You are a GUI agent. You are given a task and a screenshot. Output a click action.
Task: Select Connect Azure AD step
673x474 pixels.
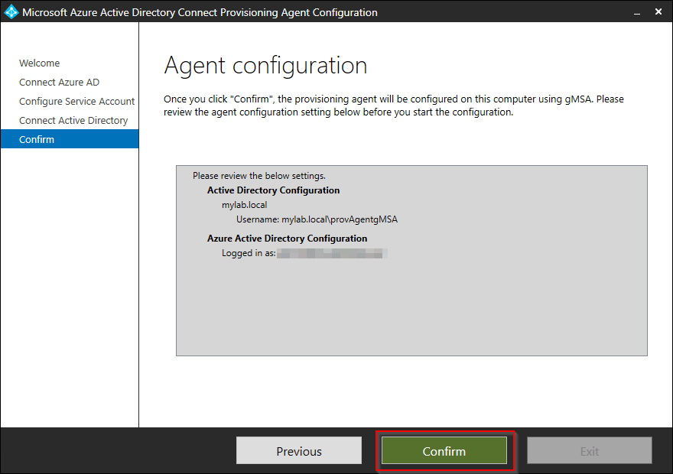coord(59,83)
